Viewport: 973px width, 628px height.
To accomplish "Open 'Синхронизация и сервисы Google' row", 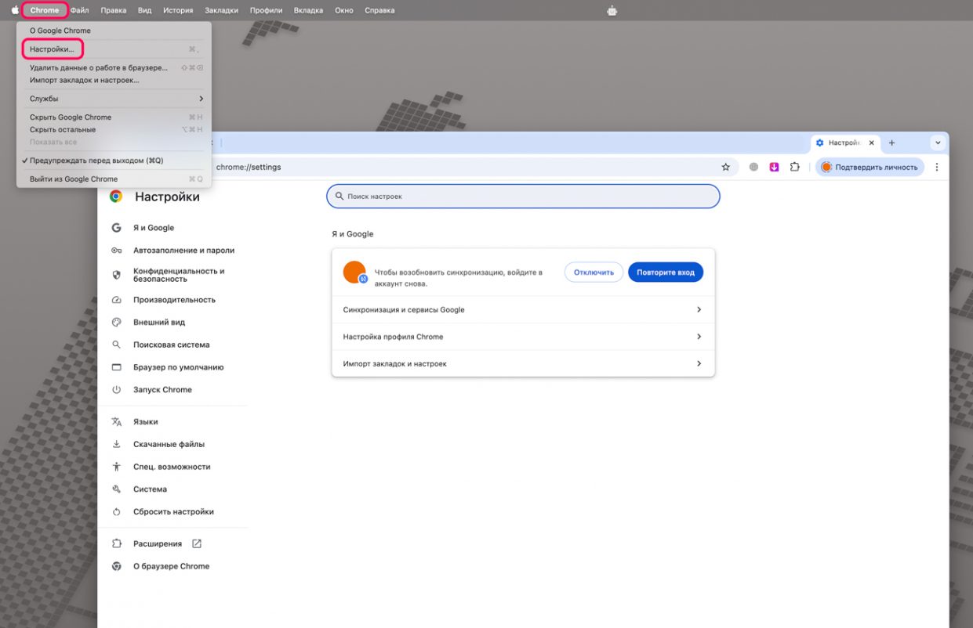I will pos(523,310).
